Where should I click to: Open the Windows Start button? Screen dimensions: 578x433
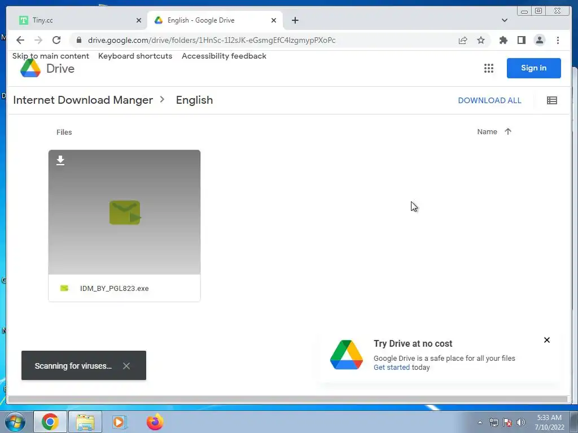(x=15, y=422)
